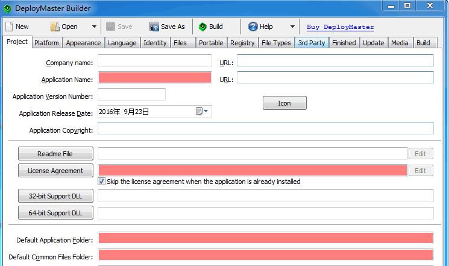Close the DeployMaster Builder window
This screenshot has height=266, width=449.
[x=430, y=6]
